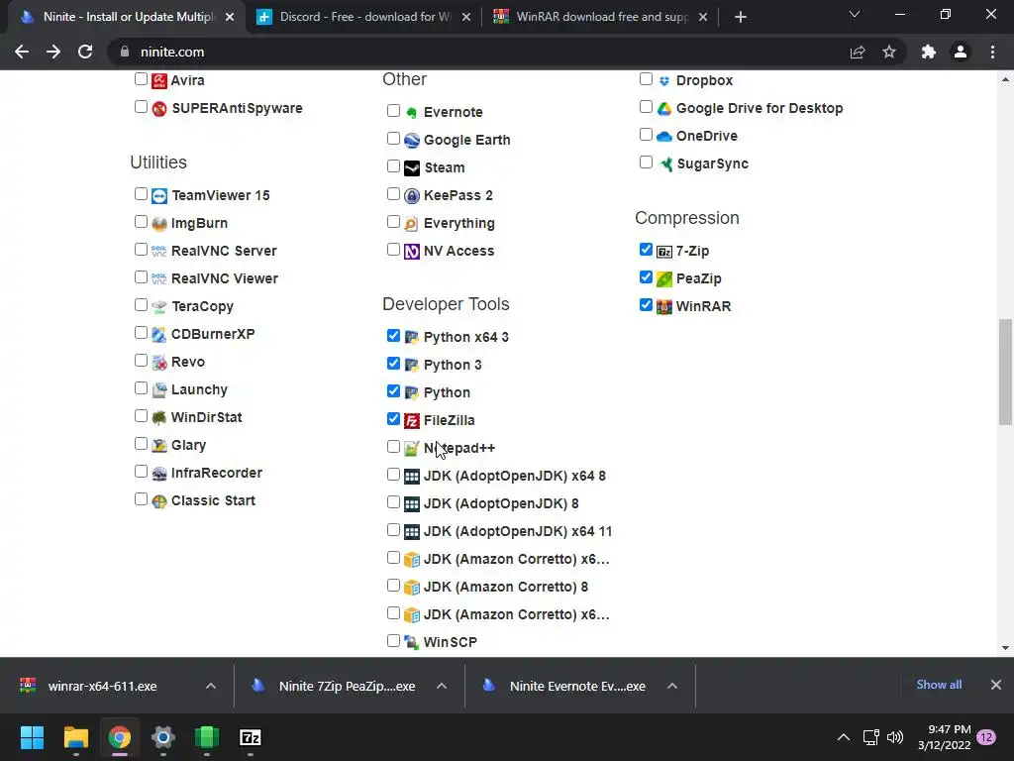
Task: Go back to the previous page
Action: click(22, 52)
